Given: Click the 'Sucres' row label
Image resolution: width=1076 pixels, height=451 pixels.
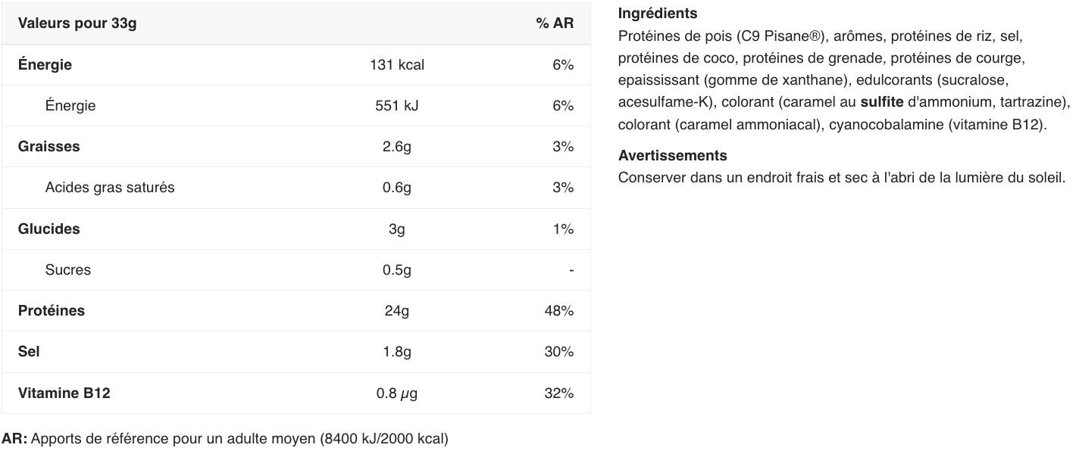Looking at the screenshot, I should pos(67,270).
